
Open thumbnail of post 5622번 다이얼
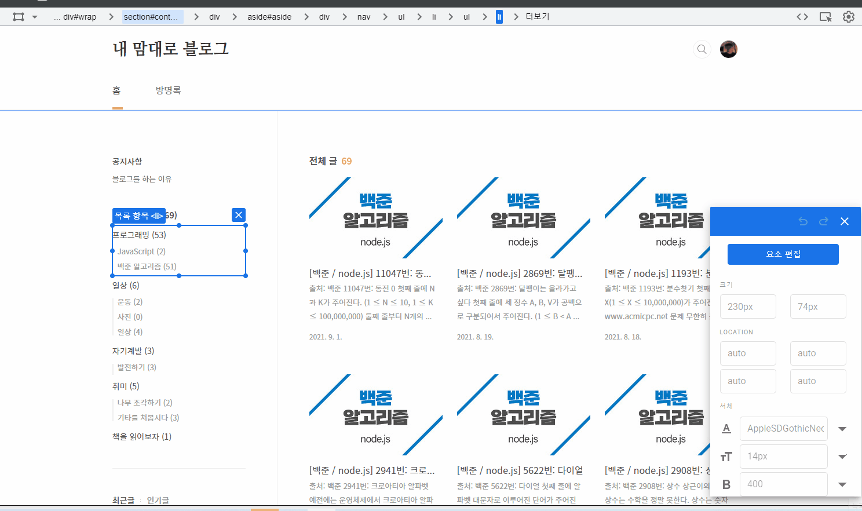(x=524, y=415)
